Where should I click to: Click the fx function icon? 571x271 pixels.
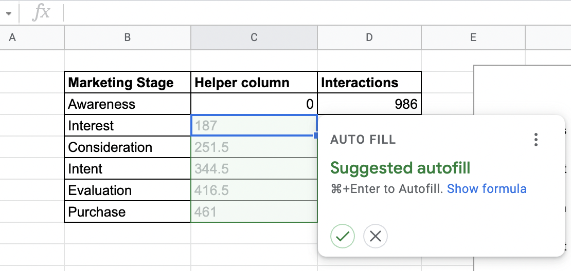pyautogui.click(x=41, y=13)
